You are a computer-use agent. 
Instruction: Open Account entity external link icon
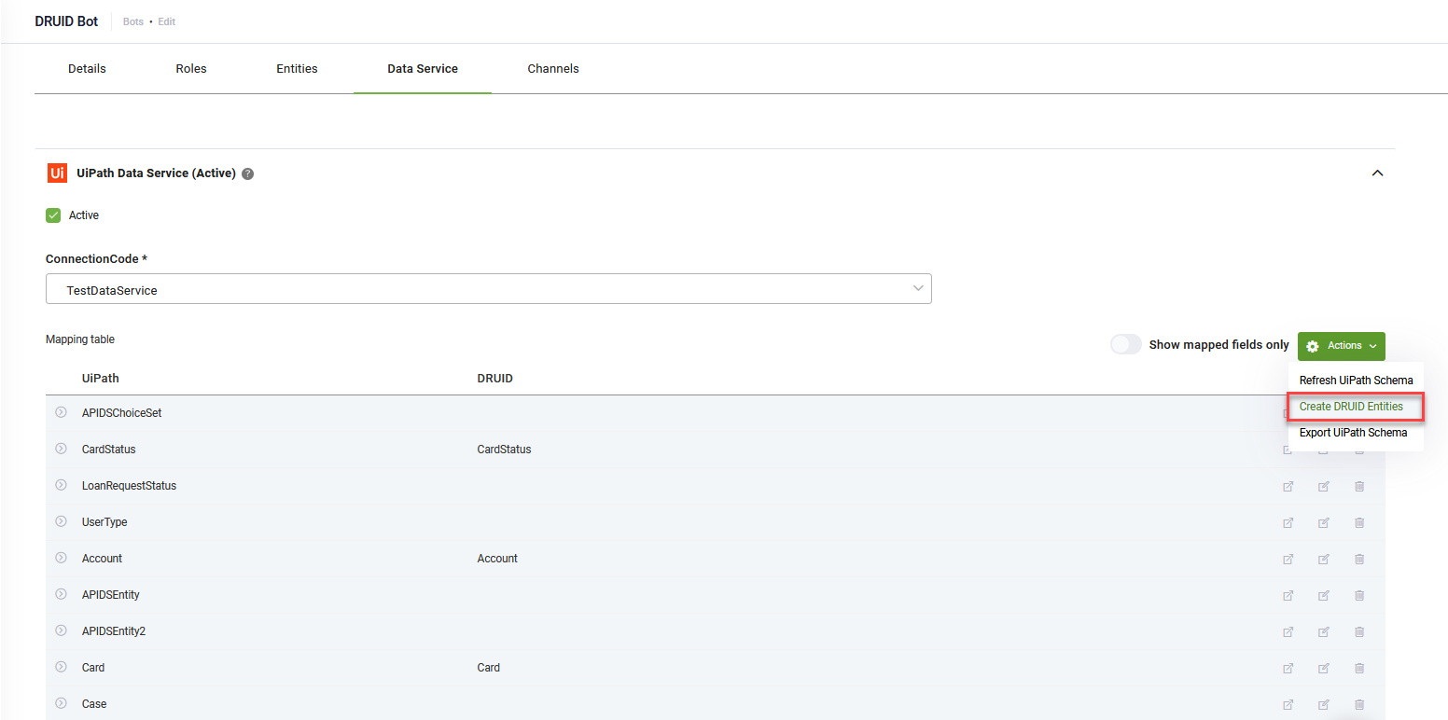(1288, 559)
